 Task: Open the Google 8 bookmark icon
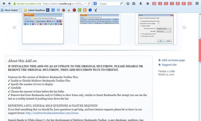point(53,10)
